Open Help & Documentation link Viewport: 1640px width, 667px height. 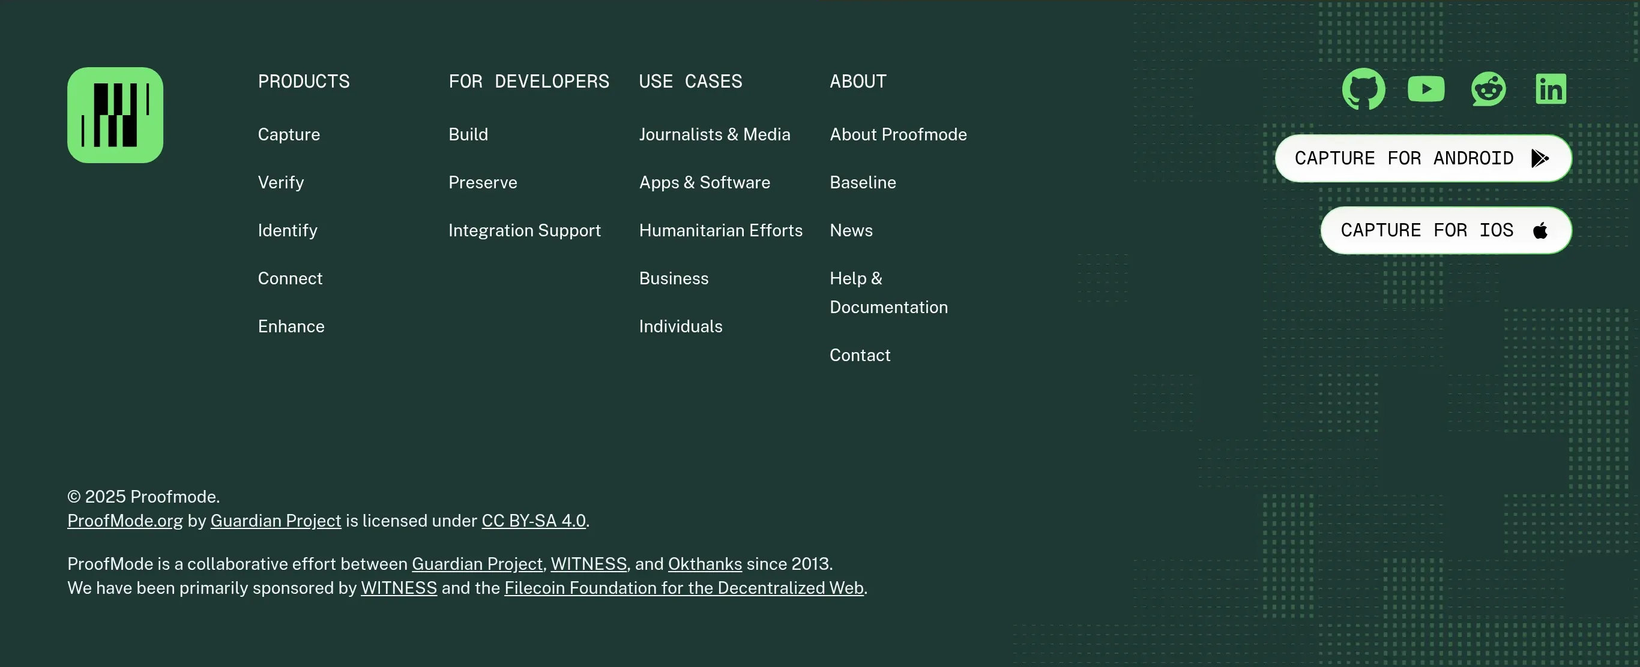[889, 293]
